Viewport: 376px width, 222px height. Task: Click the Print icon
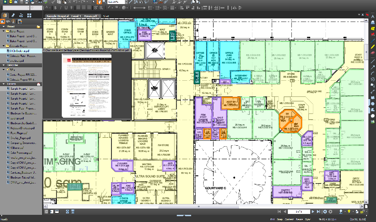(x=26, y=2)
